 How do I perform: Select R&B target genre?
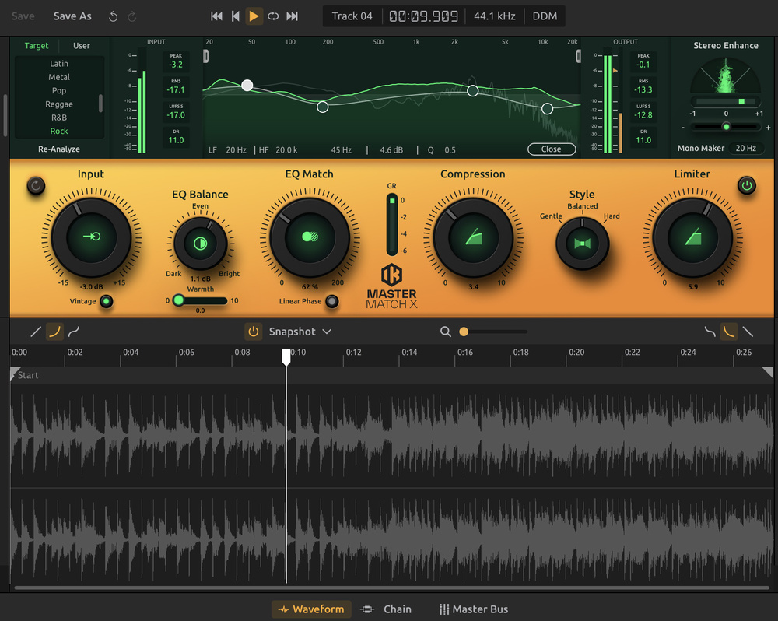click(59, 118)
